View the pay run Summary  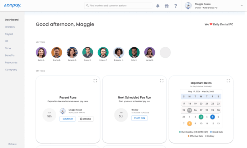click(x=67, y=119)
